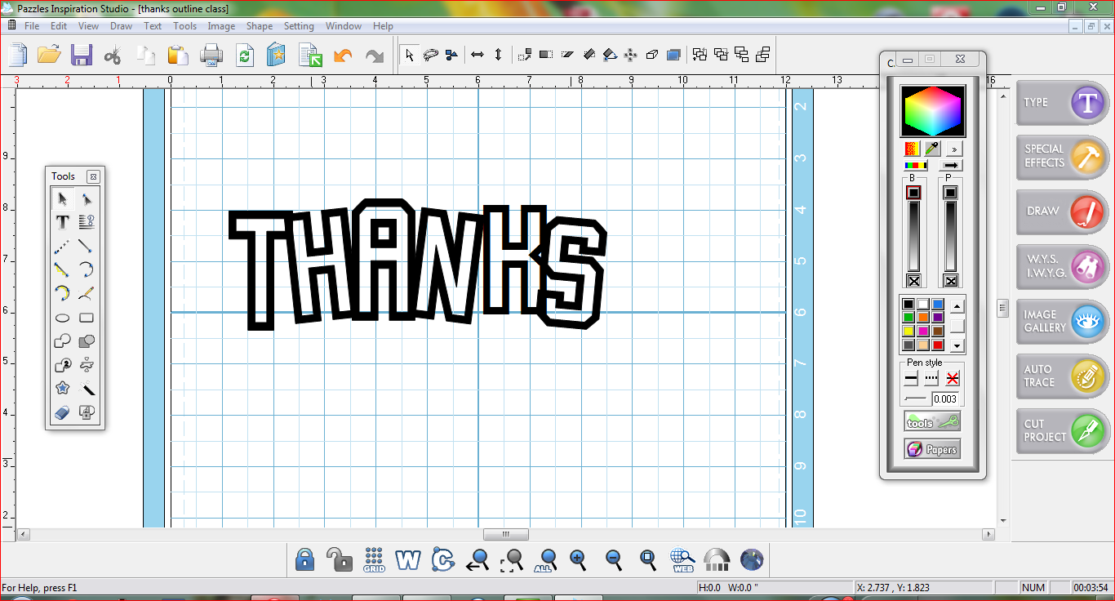The width and height of the screenshot is (1115, 601).
Task: Pick the yellow color swatch
Action: 908,332
